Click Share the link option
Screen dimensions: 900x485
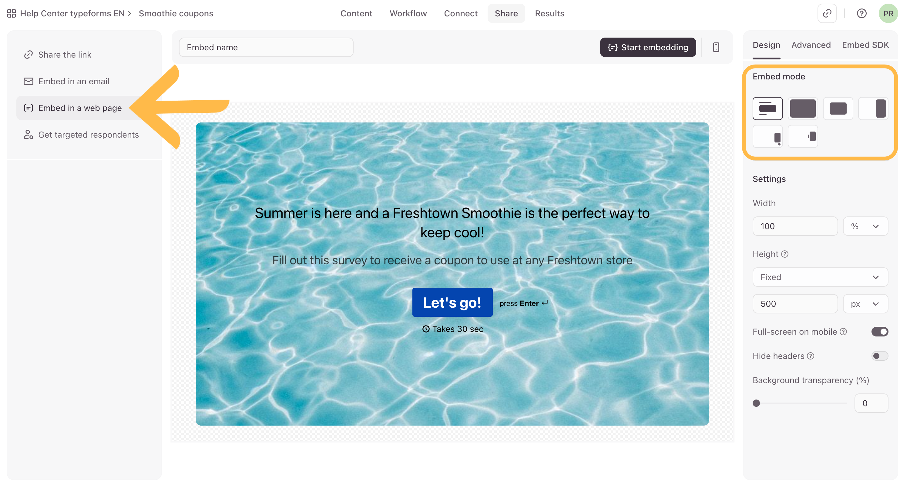pos(65,55)
